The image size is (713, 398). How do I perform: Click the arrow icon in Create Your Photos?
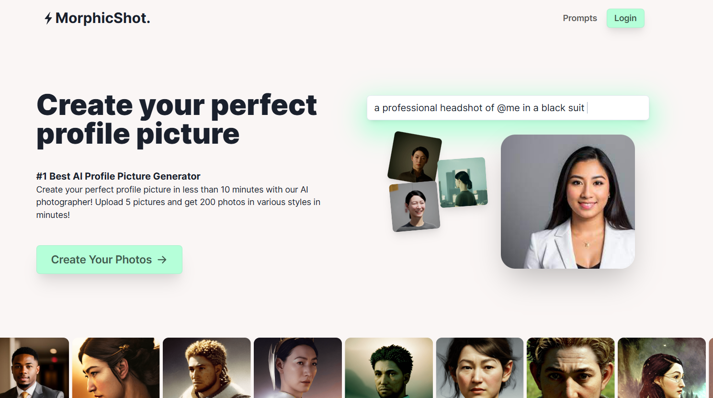[x=162, y=260]
